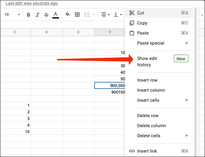Expand the horizontal align dropdown
Screen dimensions: 205x157
click(105, 14)
